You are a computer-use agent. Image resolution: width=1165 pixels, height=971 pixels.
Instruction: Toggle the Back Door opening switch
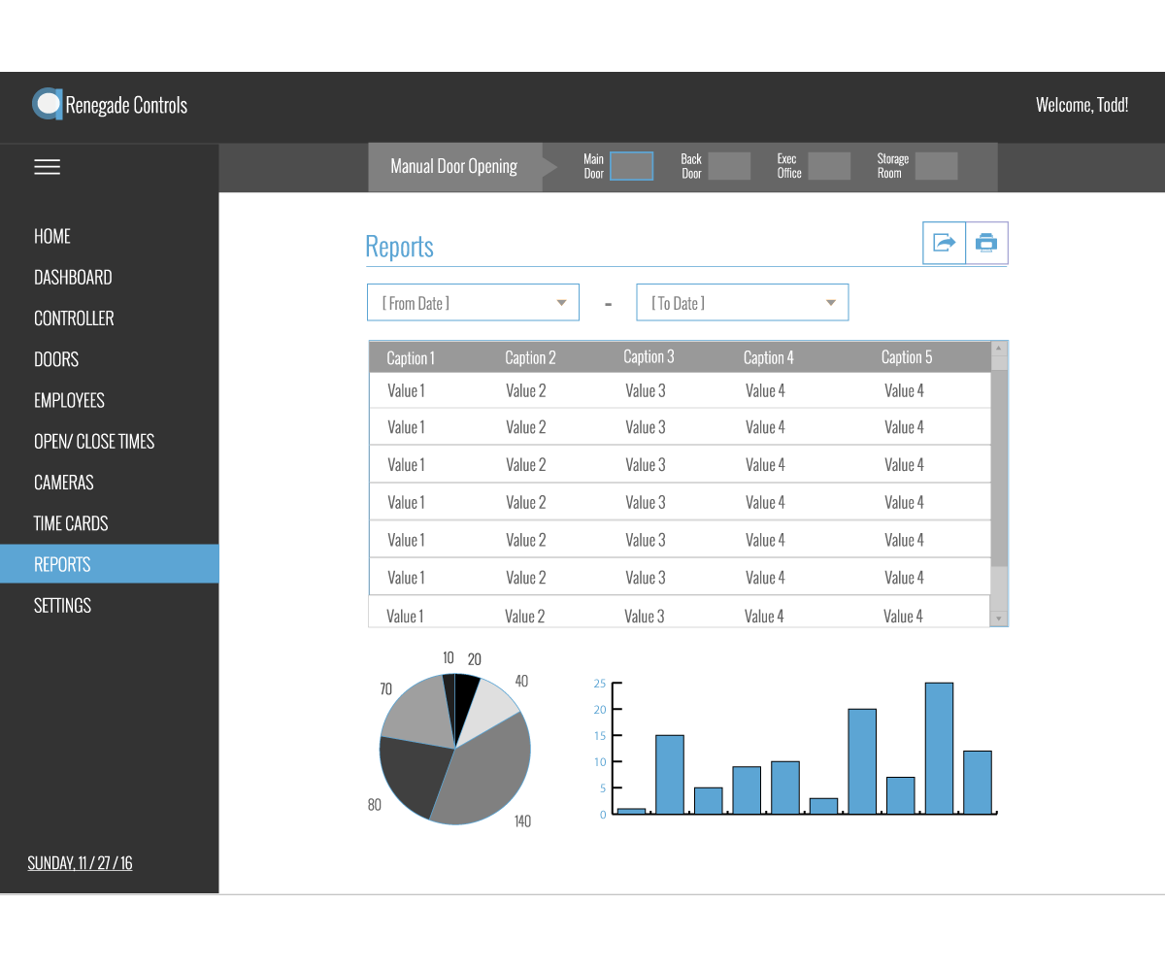click(x=729, y=166)
